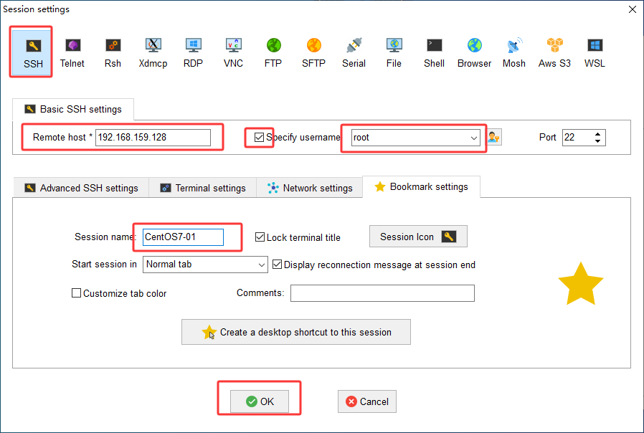This screenshot has width=644, height=433.
Task: Select the Rsh session type
Action: pos(113,53)
